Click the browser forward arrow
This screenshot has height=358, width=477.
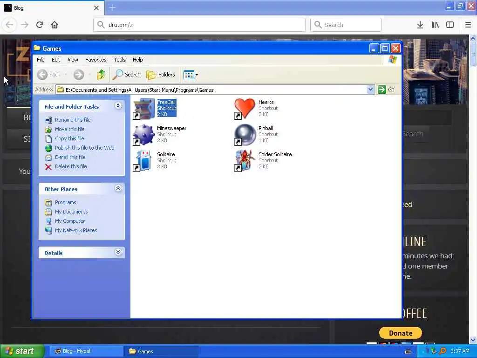tap(25, 25)
